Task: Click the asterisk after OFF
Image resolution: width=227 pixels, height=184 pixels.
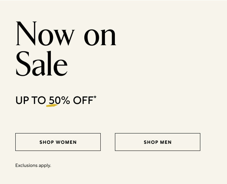Action: [95, 97]
